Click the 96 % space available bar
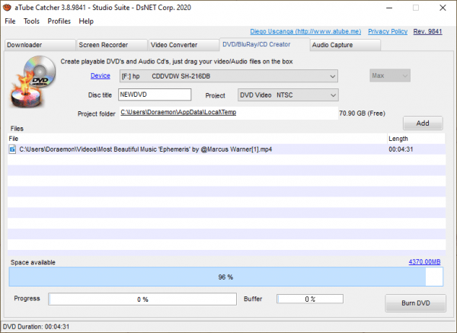Image resolution: width=457 pixels, height=333 pixels. point(226,277)
